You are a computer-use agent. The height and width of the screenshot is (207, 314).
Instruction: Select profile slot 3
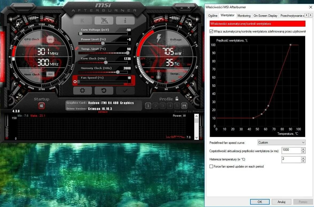click(x=162, y=106)
